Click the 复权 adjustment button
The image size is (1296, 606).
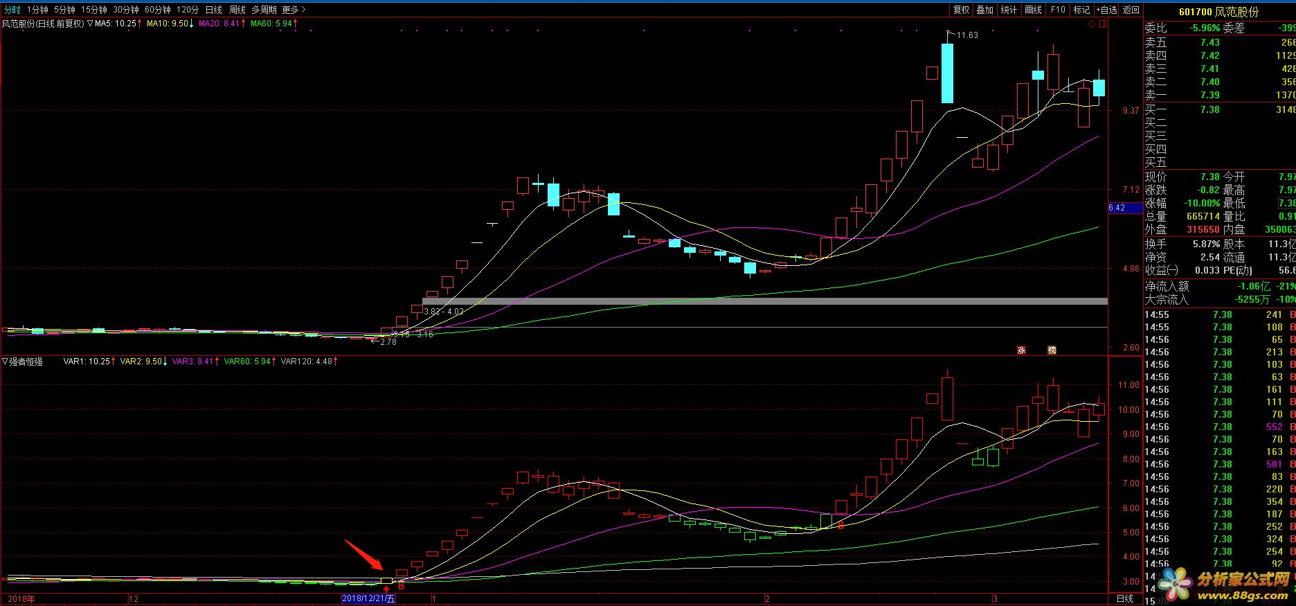[961, 10]
